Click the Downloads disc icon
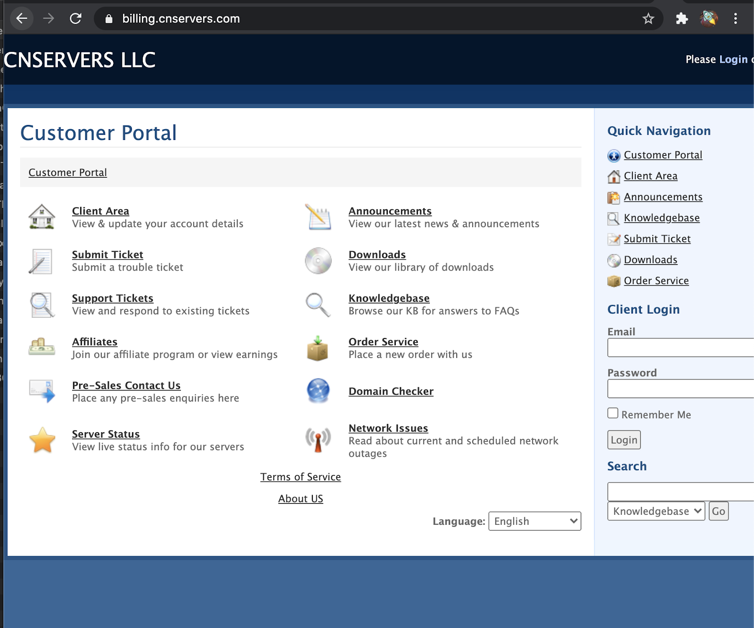This screenshot has height=628, width=754. click(x=318, y=261)
